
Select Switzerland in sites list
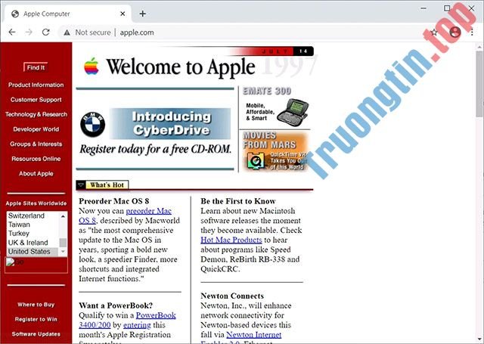(x=33, y=215)
